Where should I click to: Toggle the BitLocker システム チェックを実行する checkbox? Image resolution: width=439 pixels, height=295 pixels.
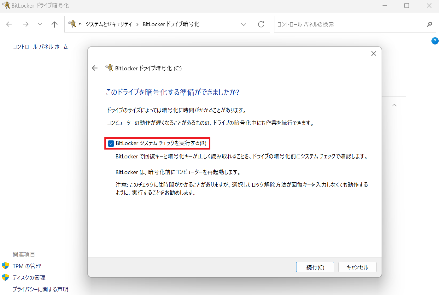click(111, 144)
